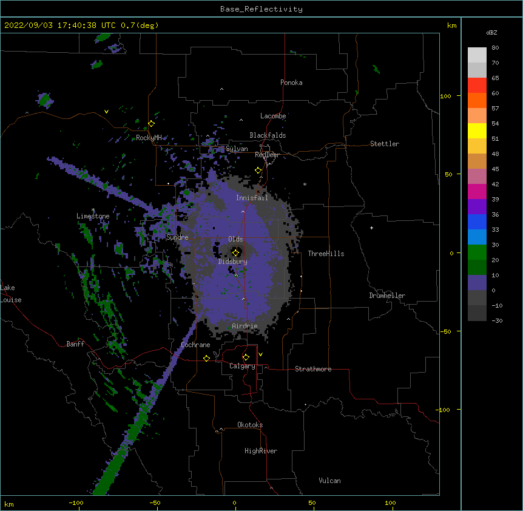The width and height of the screenshot is (523, 511).
Task: Click the yellow diamond marker south of RedDeer
Action: click(258, 171)
